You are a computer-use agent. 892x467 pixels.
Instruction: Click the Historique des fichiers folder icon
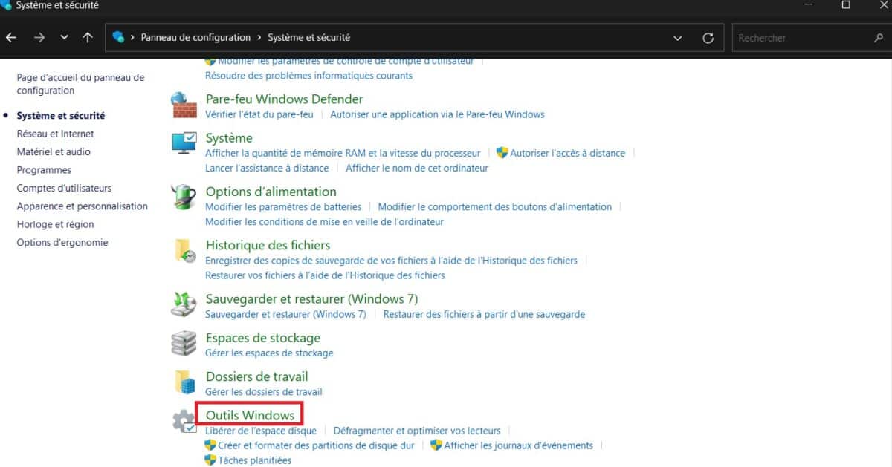click(x=185, y=251)
